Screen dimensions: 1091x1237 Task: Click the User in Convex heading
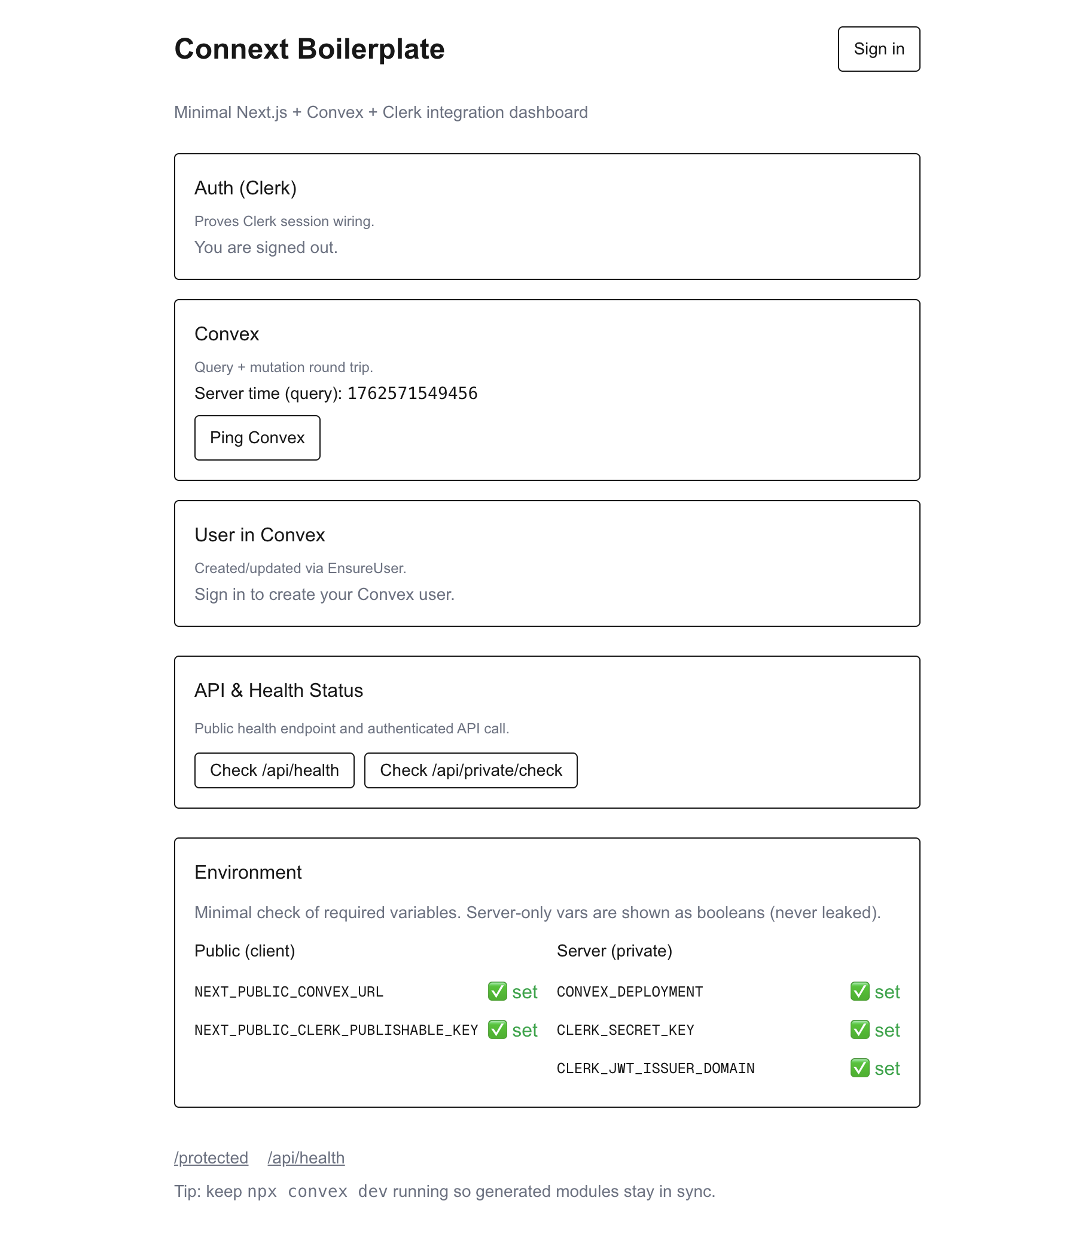coord(260,535)
